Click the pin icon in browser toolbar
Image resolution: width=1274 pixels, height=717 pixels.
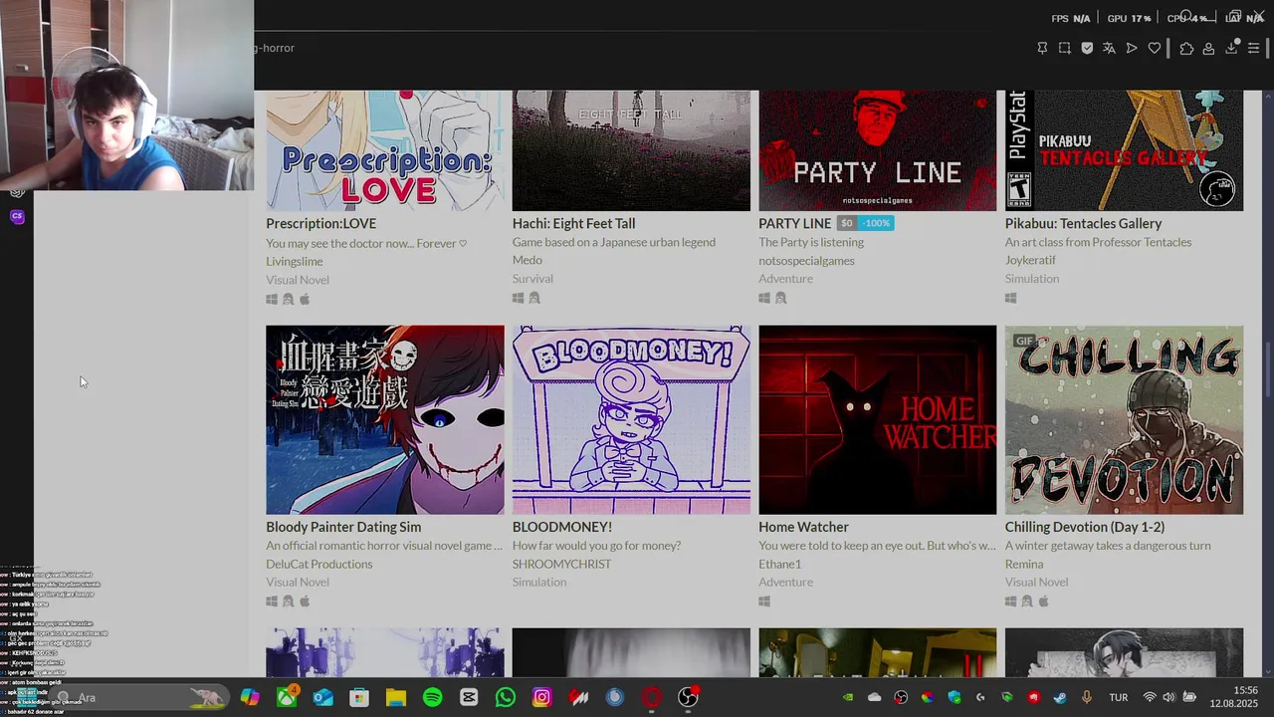(x=1042, y=48)
